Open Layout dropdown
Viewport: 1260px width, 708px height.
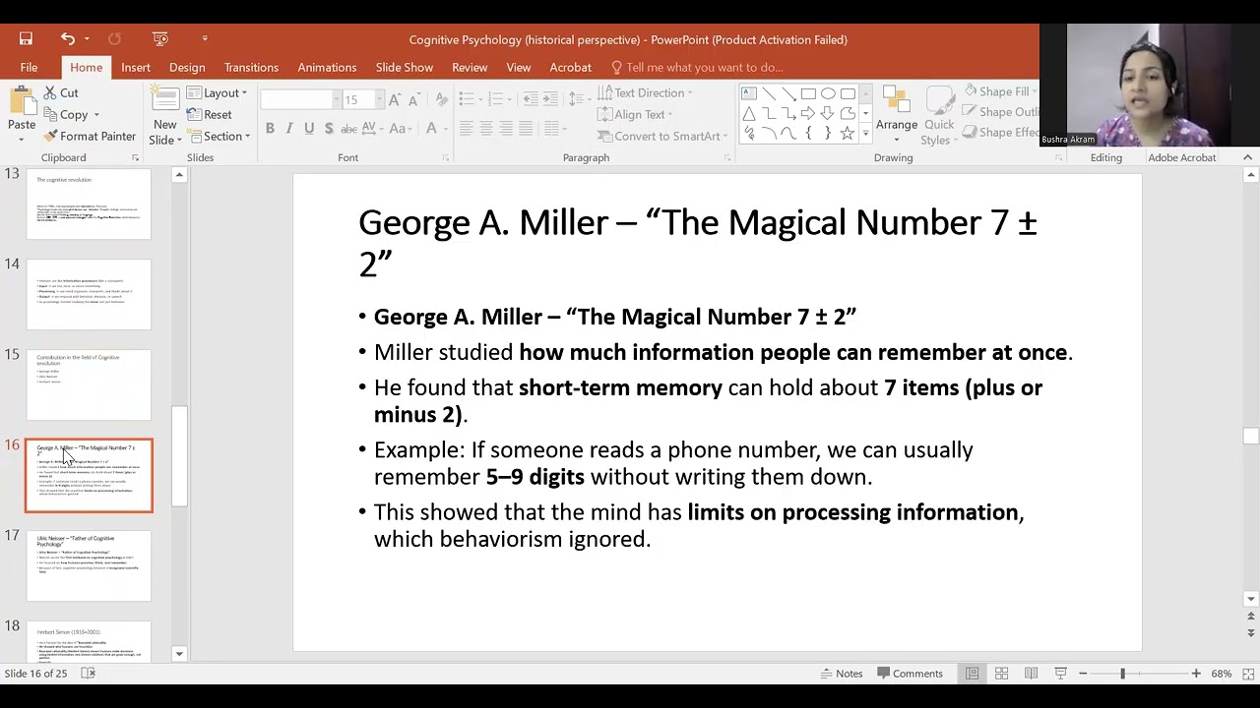[217, 92]
